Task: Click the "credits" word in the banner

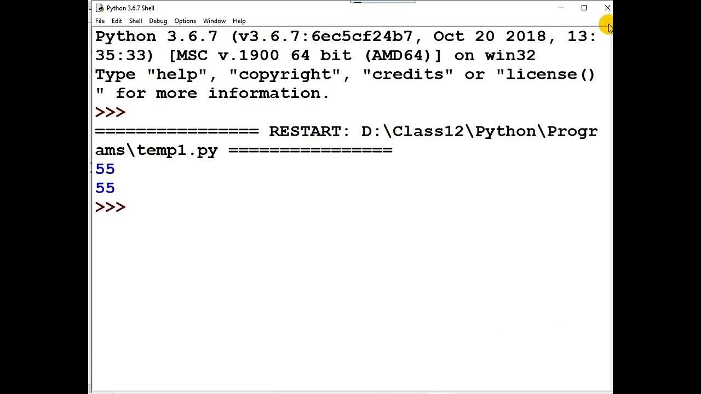Action: [x=407, y=74]
